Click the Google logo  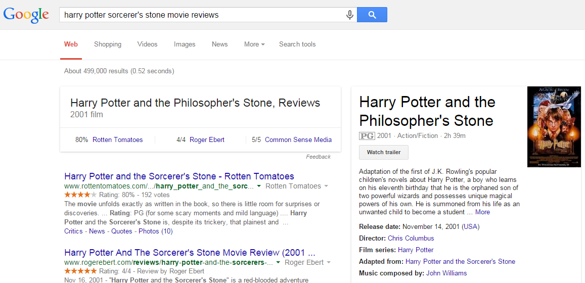[26, 15]
